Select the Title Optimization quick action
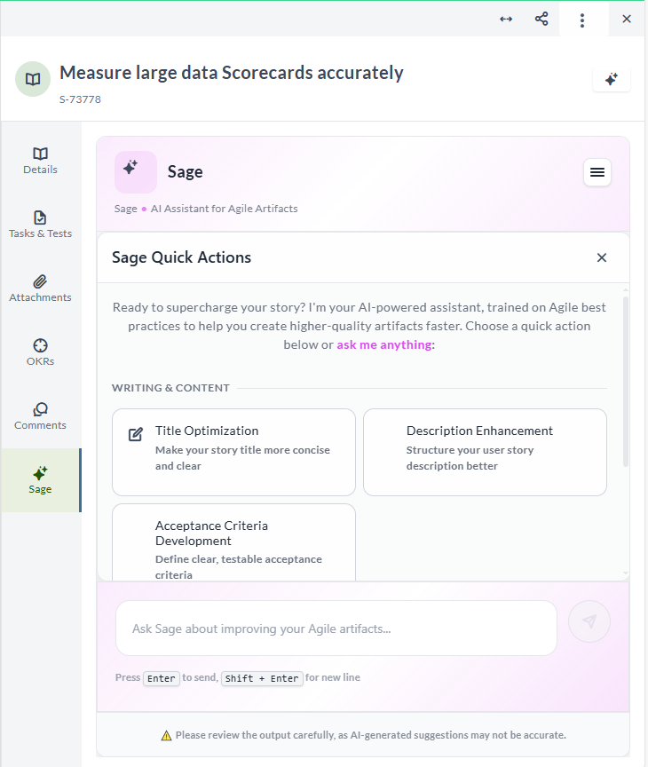Viewport: 648px width, 767px height. pos(233,452)
